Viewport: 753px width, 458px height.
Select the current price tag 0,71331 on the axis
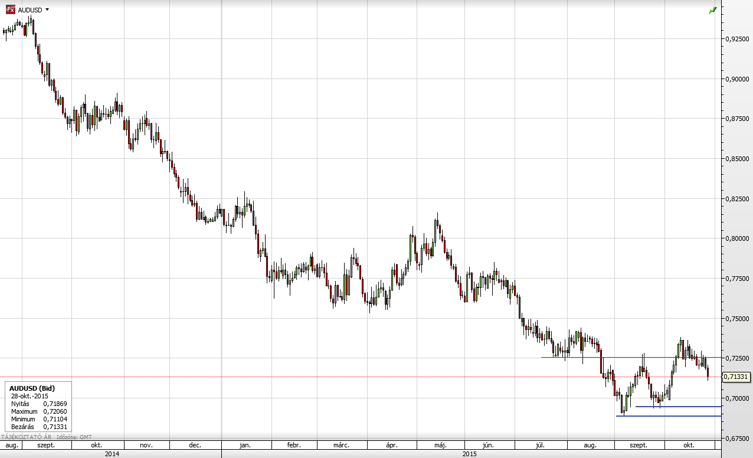pyautogui.click(x=738, y=377)
